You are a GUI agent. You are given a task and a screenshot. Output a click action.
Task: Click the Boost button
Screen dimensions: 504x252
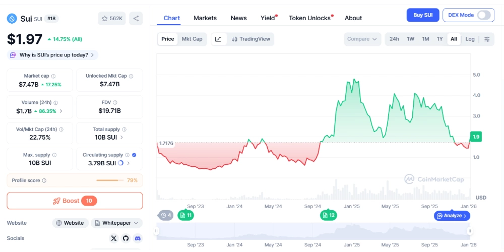[x=75, y=201]
